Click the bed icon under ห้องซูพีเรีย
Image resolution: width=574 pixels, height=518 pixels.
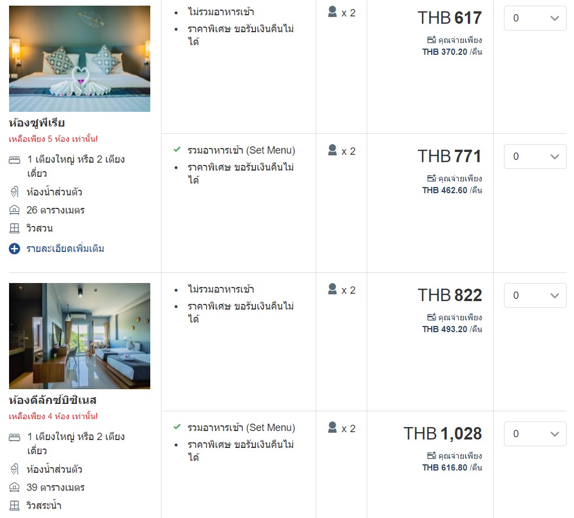(15, 160)
